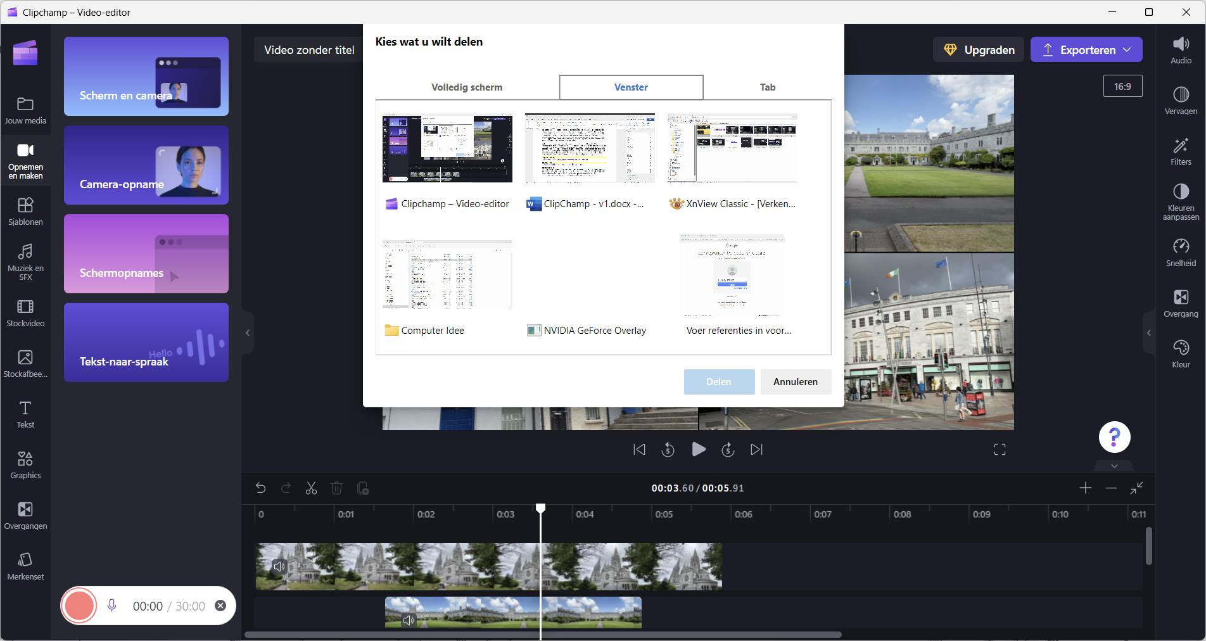Cancel sharing with Annuleren

coord(796,382)
